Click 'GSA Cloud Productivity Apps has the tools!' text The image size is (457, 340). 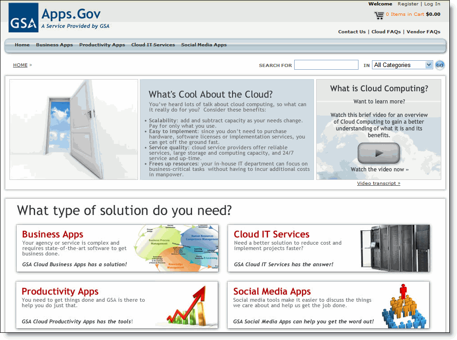point(77,322)
